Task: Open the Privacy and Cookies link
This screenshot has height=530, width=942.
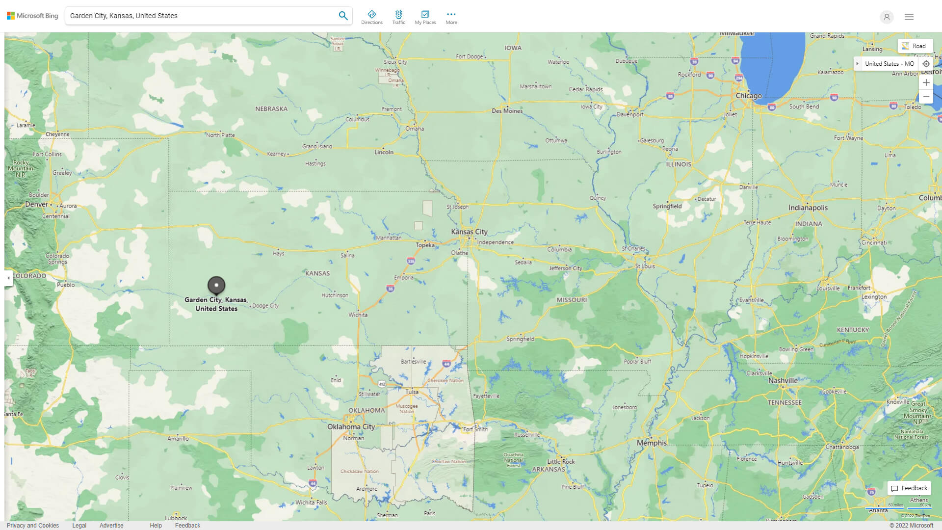Action: (33, 525)
